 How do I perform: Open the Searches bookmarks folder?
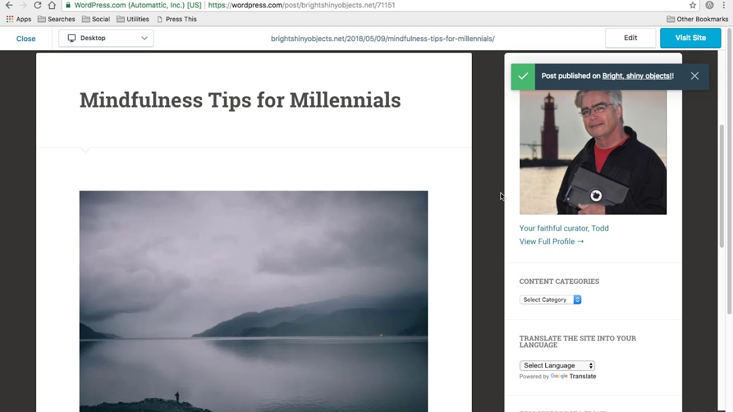tap(57, 19)
